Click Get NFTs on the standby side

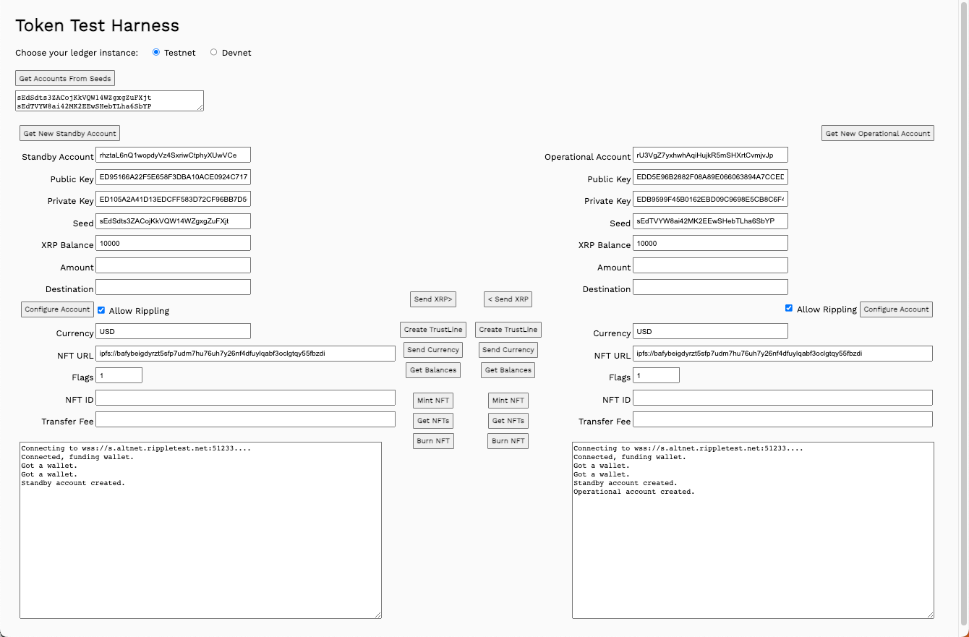(432, 420)
